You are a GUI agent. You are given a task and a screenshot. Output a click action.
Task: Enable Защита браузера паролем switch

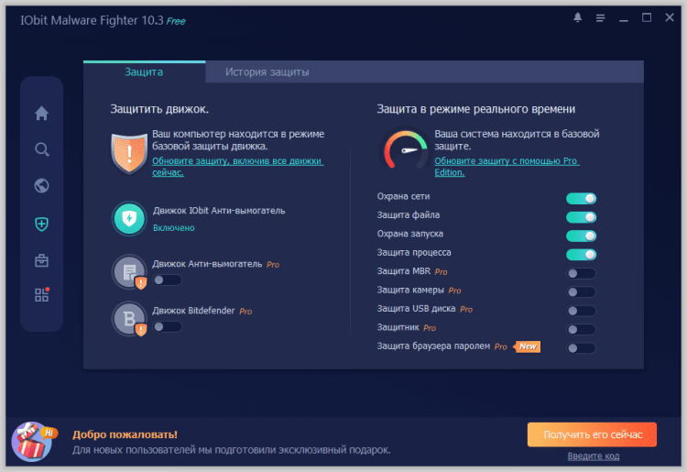coord(581,348)
